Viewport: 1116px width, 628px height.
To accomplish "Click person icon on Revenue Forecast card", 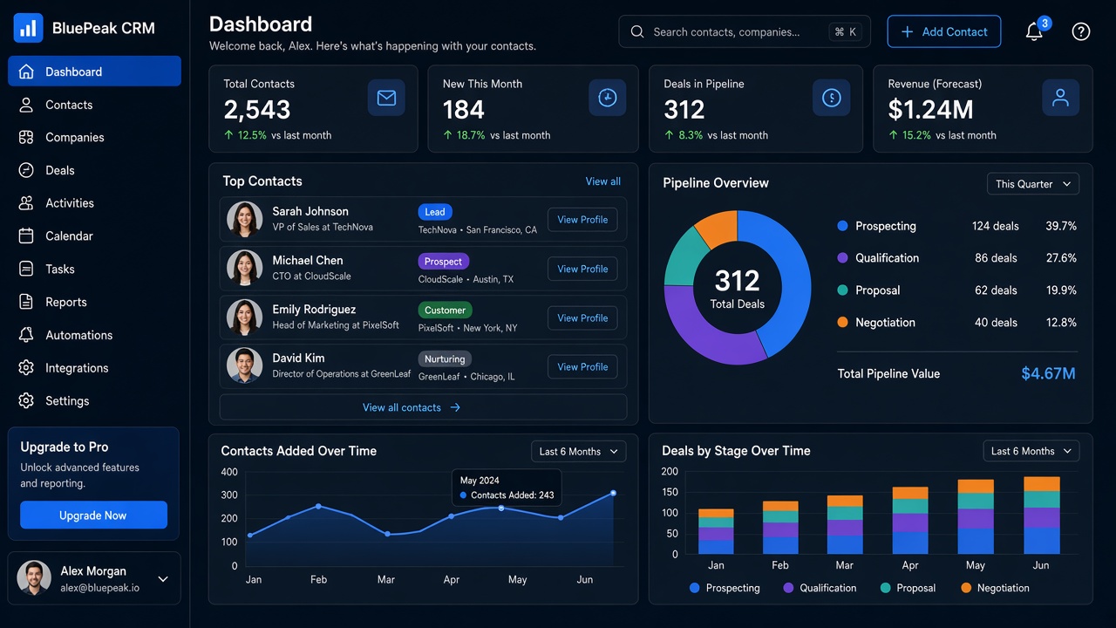I will click(x=1061, y=99).
